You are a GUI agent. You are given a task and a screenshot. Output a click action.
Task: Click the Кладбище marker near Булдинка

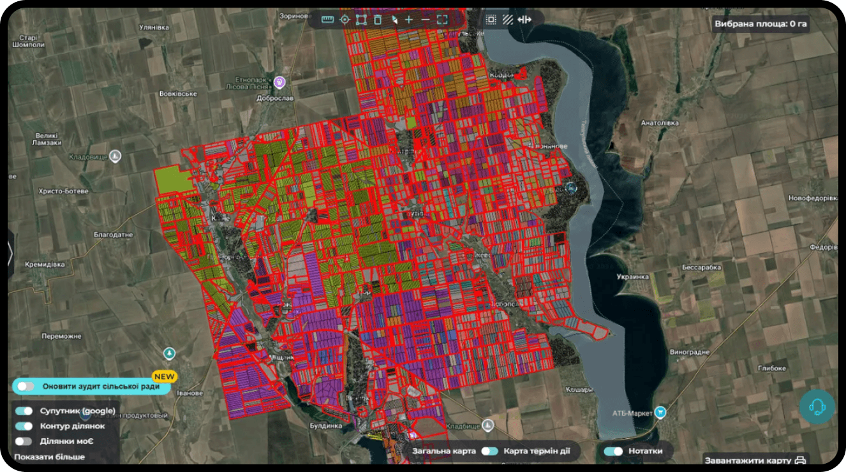pyautogui.click(x=487, y=424)
